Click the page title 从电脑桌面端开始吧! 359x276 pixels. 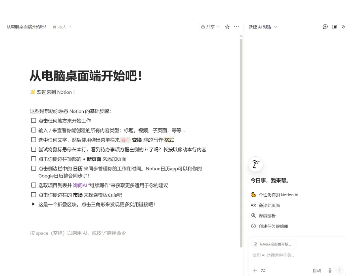pyautogui.click(x=86, y=76)
